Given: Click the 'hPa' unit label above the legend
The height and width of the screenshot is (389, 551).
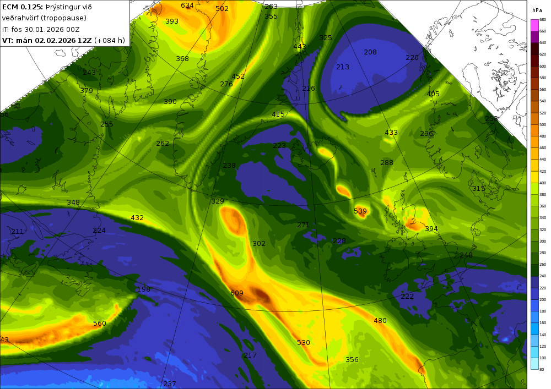Looking at the screenshot, I should (537, 10).
